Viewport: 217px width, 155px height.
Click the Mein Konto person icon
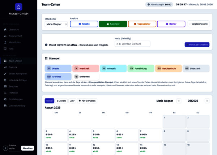(x=5, y=42)
